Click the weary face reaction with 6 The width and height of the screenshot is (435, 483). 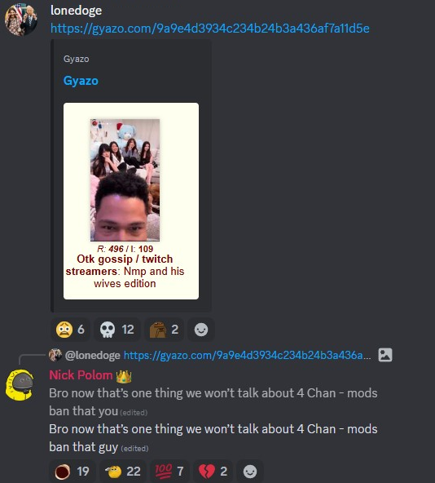coord(70,330)
